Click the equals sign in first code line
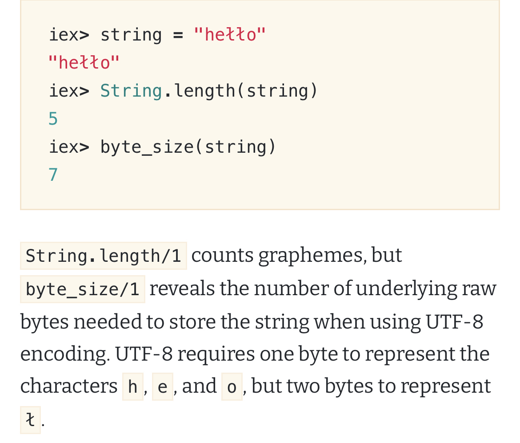This screenshot has height=443, width=520. [178, 35]
